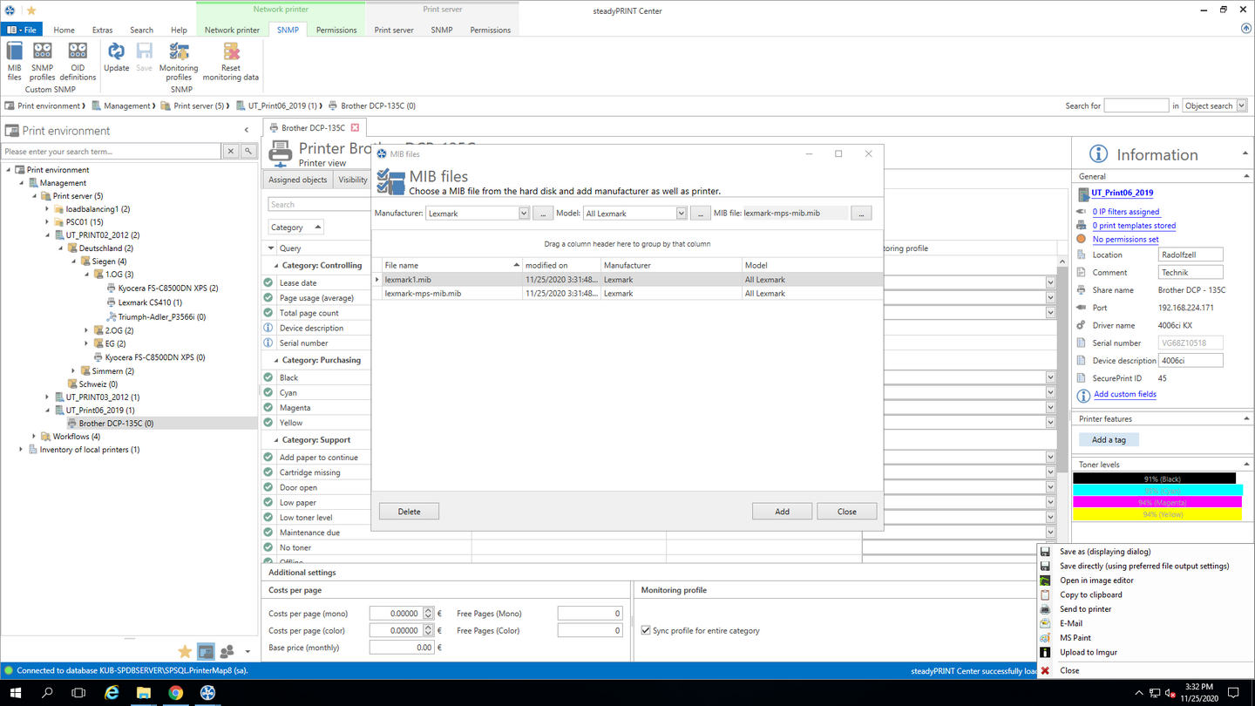Select the lexmark-mps-mib.mib row
Image resolution: width=1255 pixels, height=706 pixels.
(626, 294)
